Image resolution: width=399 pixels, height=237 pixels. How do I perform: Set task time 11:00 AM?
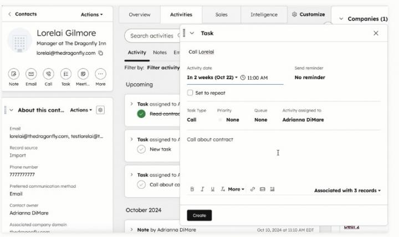(257, 78)
